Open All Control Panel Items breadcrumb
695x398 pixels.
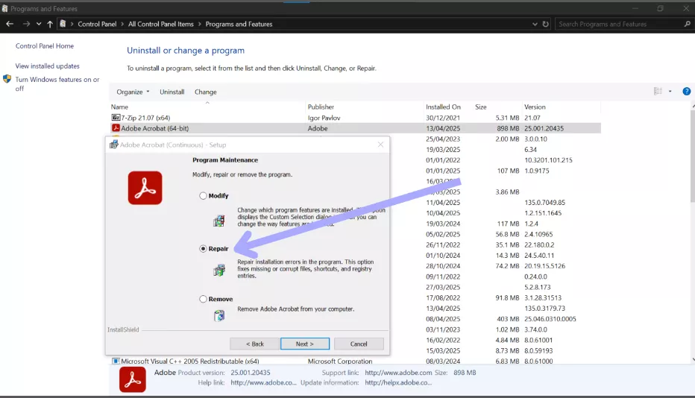(x=161, y=24)
